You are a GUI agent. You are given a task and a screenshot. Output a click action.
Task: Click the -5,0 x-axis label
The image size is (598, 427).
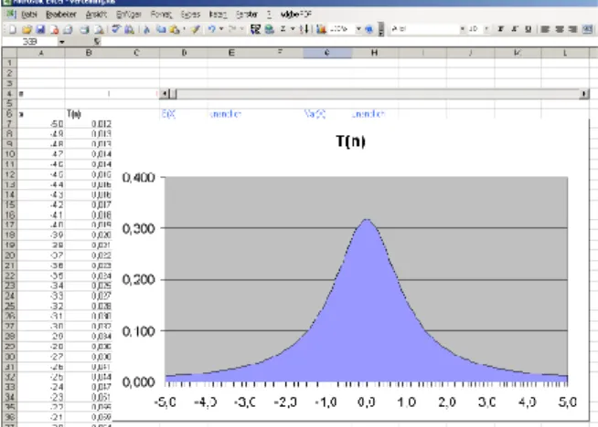point(166,402)
